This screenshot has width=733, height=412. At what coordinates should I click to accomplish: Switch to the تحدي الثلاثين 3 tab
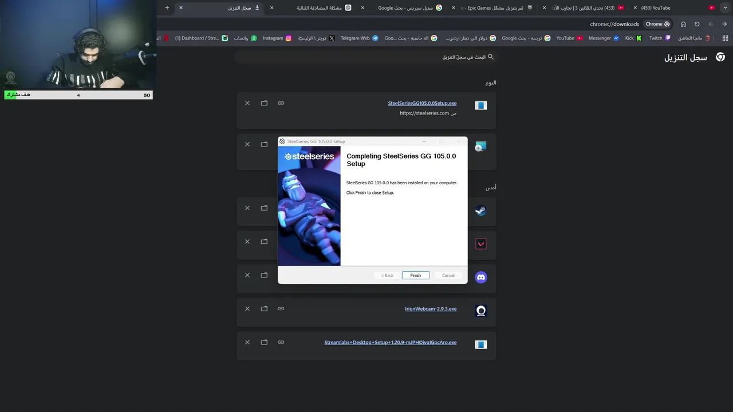(584, 8)
